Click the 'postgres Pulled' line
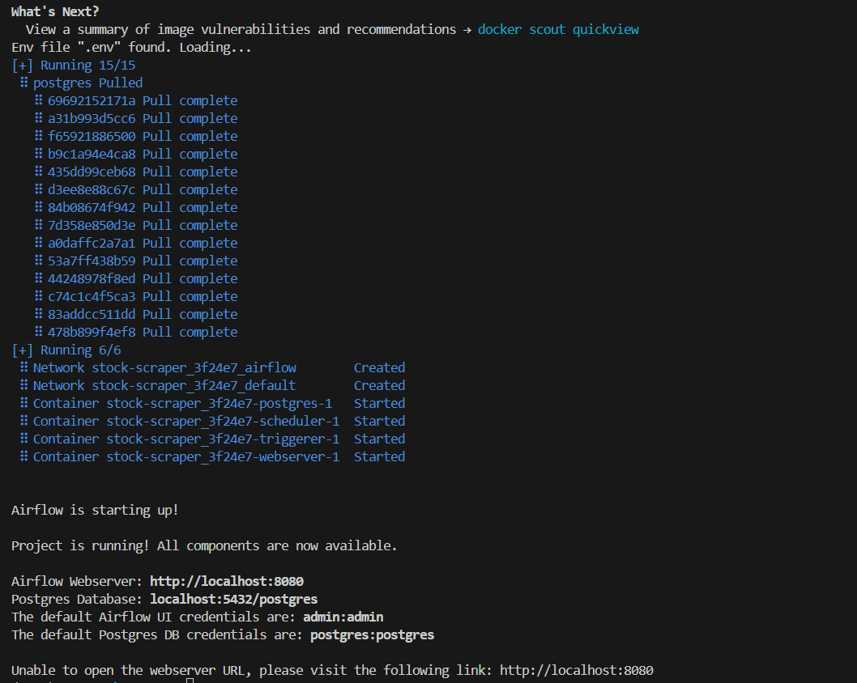The height and width of the screenshot is (683, 857). pos(82,83)
